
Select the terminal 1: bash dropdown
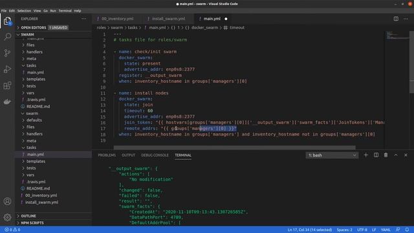(332, 155)
